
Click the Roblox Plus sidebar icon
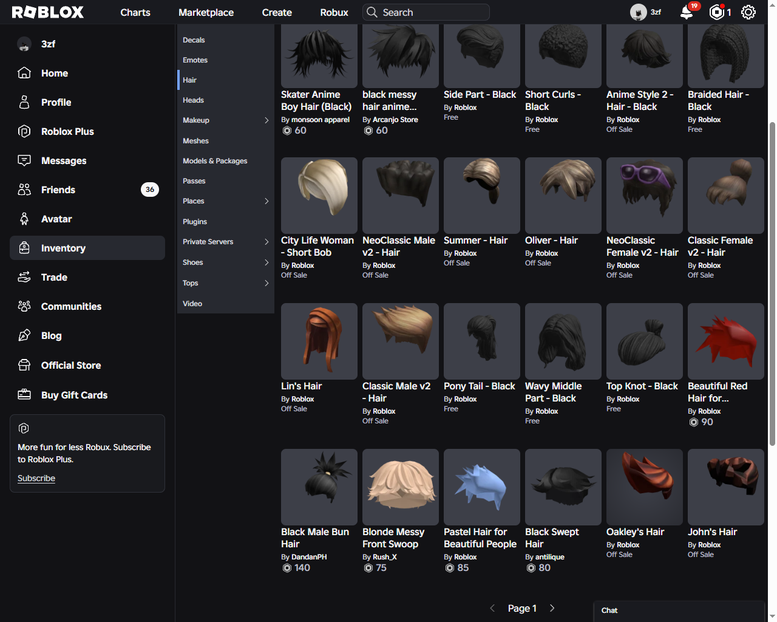click(24, 131)
